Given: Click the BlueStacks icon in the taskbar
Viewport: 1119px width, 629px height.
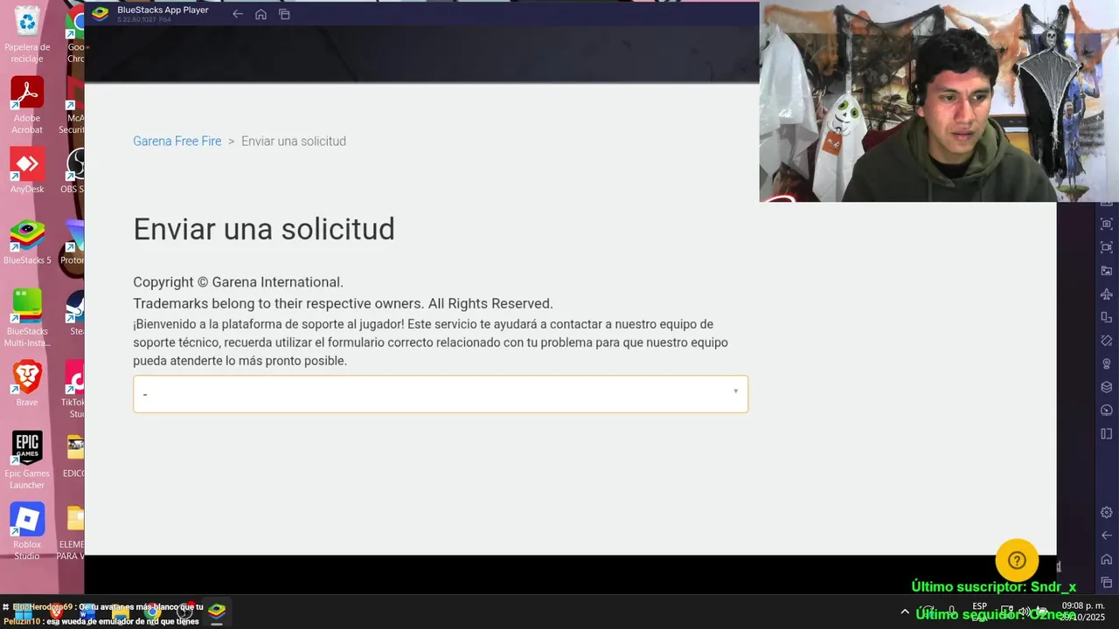Looking at the screenshot, I should coord(217,612).
